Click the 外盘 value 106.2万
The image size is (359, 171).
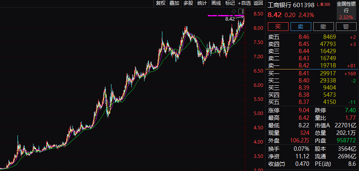point(300,140)
